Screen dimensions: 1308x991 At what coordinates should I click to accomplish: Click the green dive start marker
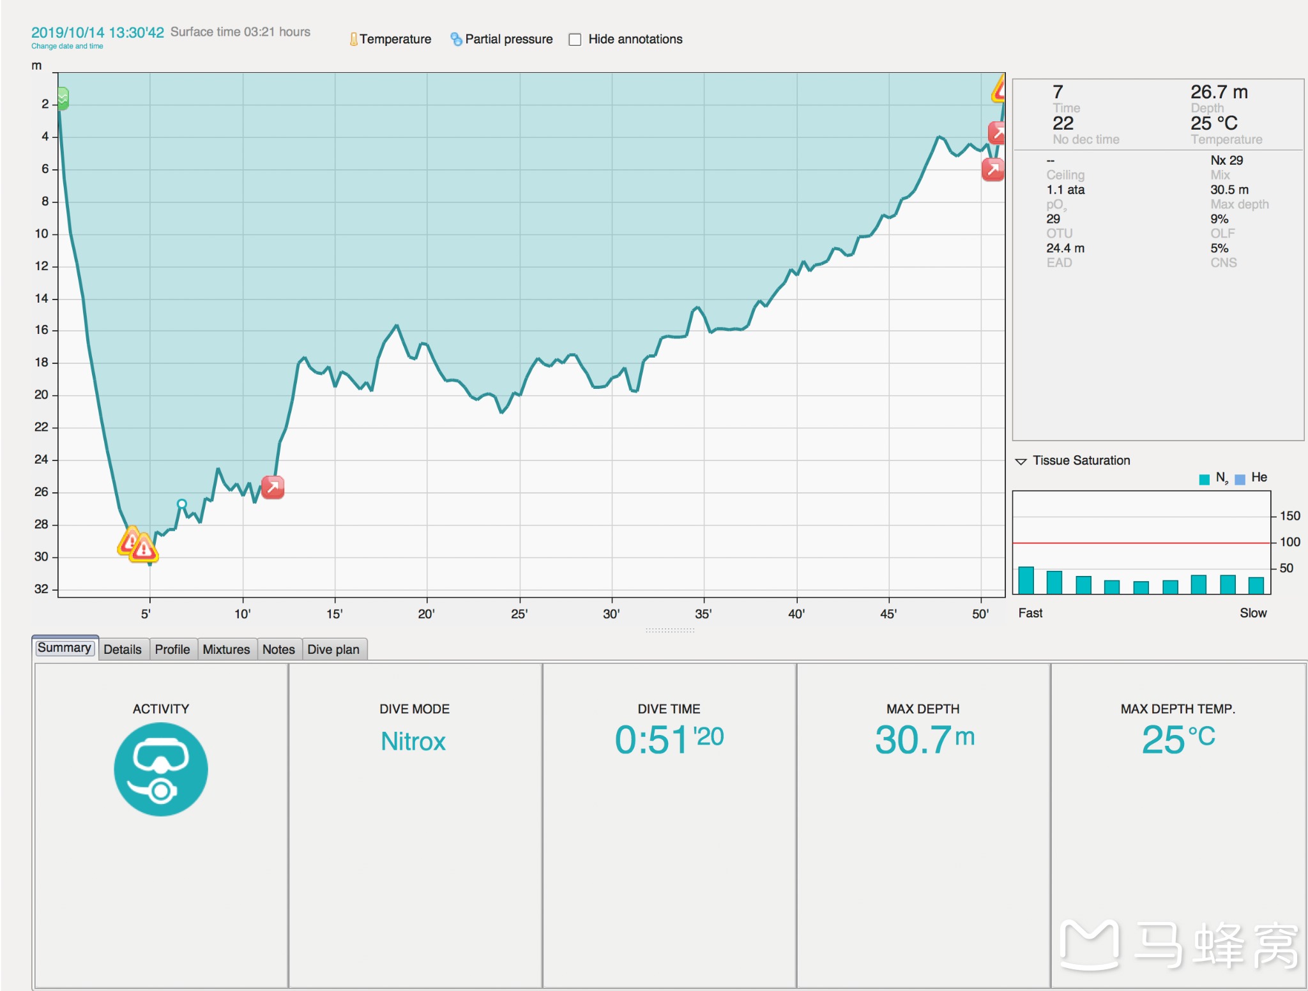[x=63, y=98]
